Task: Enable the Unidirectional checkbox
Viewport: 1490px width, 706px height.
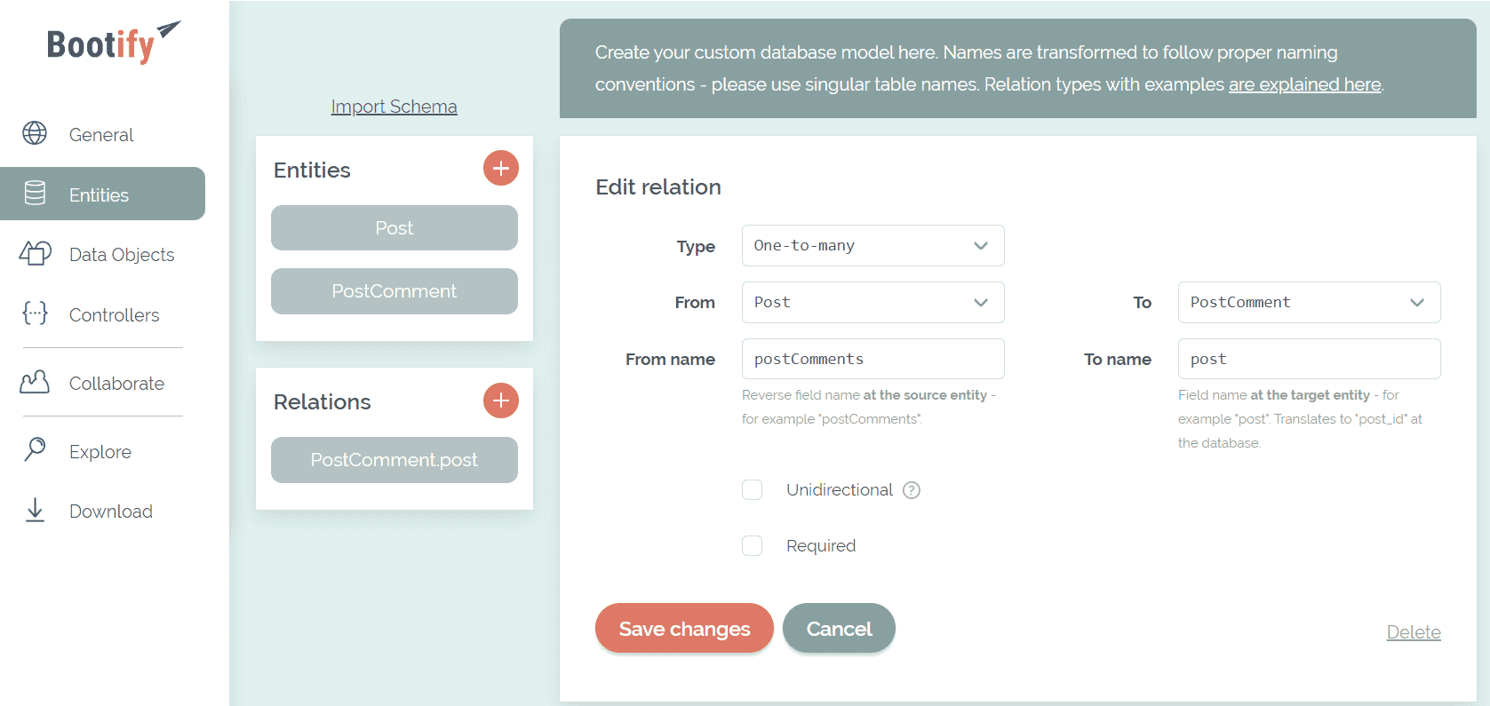Action: tap(753, 490)
